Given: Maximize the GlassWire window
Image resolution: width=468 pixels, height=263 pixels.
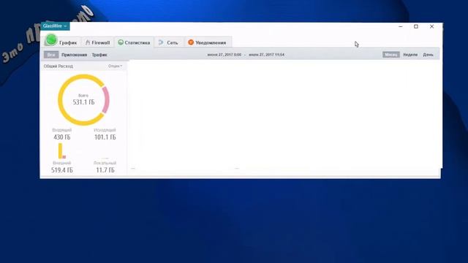Looking at the screenshot, I should click(x=416, y=26).
